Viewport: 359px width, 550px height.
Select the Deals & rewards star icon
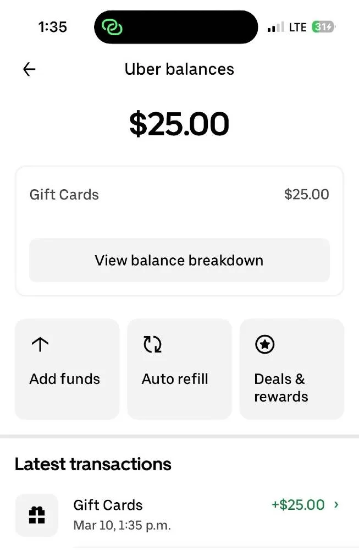click(264, 344)
